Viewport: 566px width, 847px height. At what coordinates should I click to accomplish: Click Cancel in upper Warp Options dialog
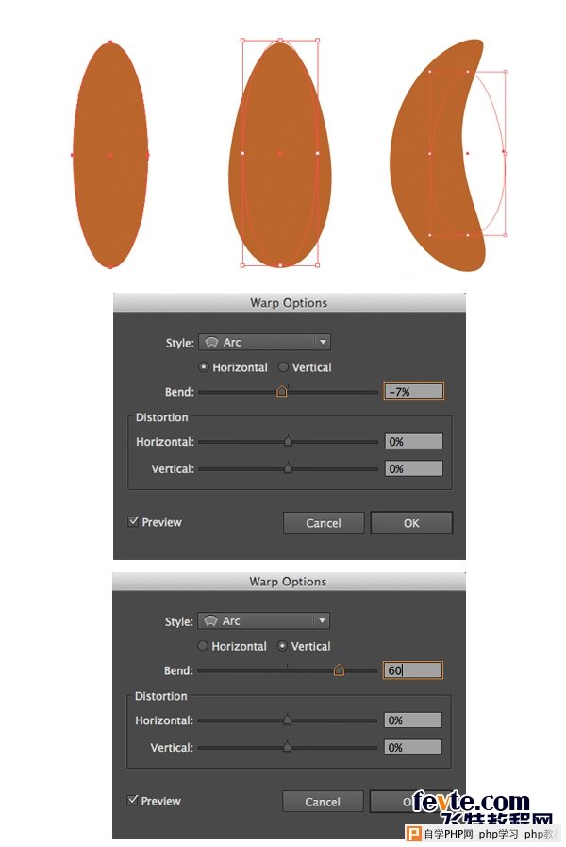point(324,523)
